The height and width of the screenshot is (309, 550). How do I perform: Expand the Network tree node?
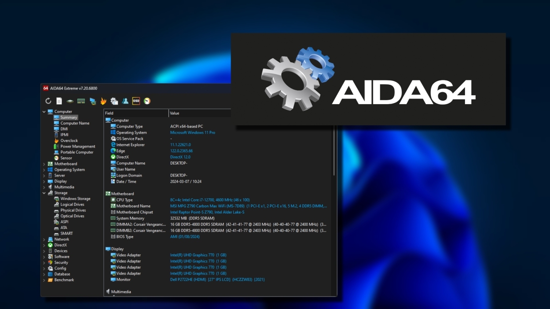44,240
